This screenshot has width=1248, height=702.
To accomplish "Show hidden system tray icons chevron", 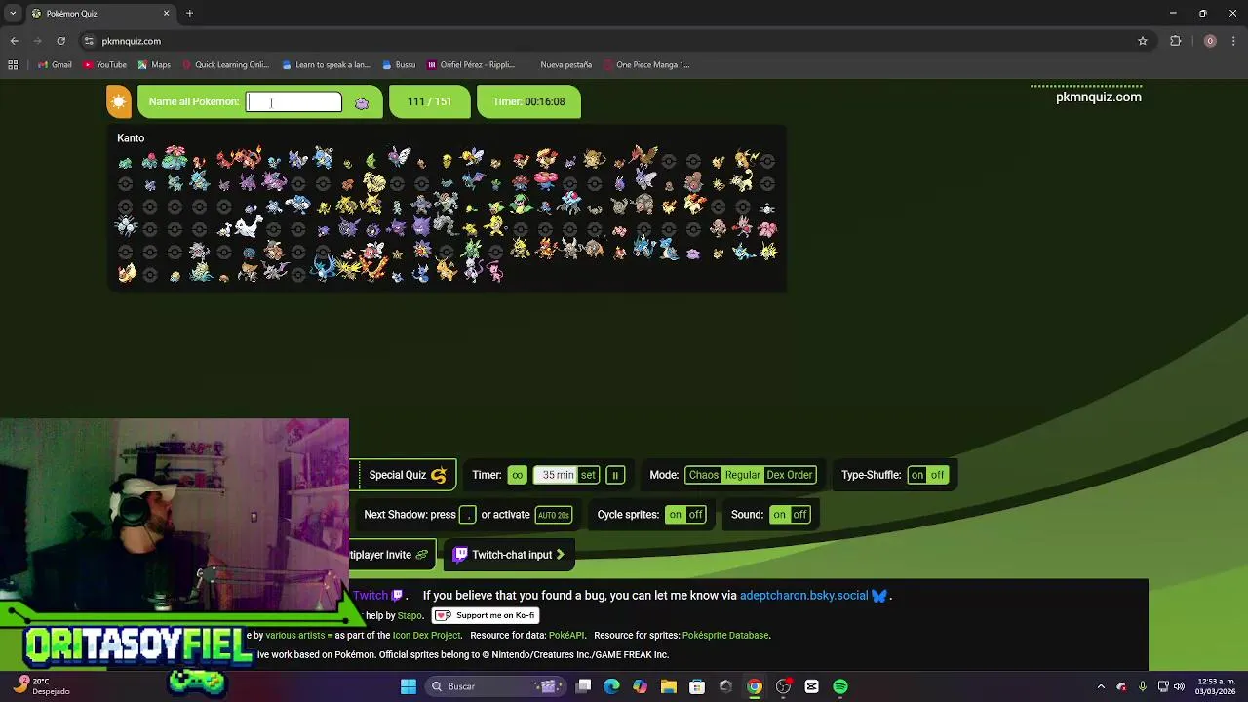I will pyautogui.click(x=1101, y=686).
